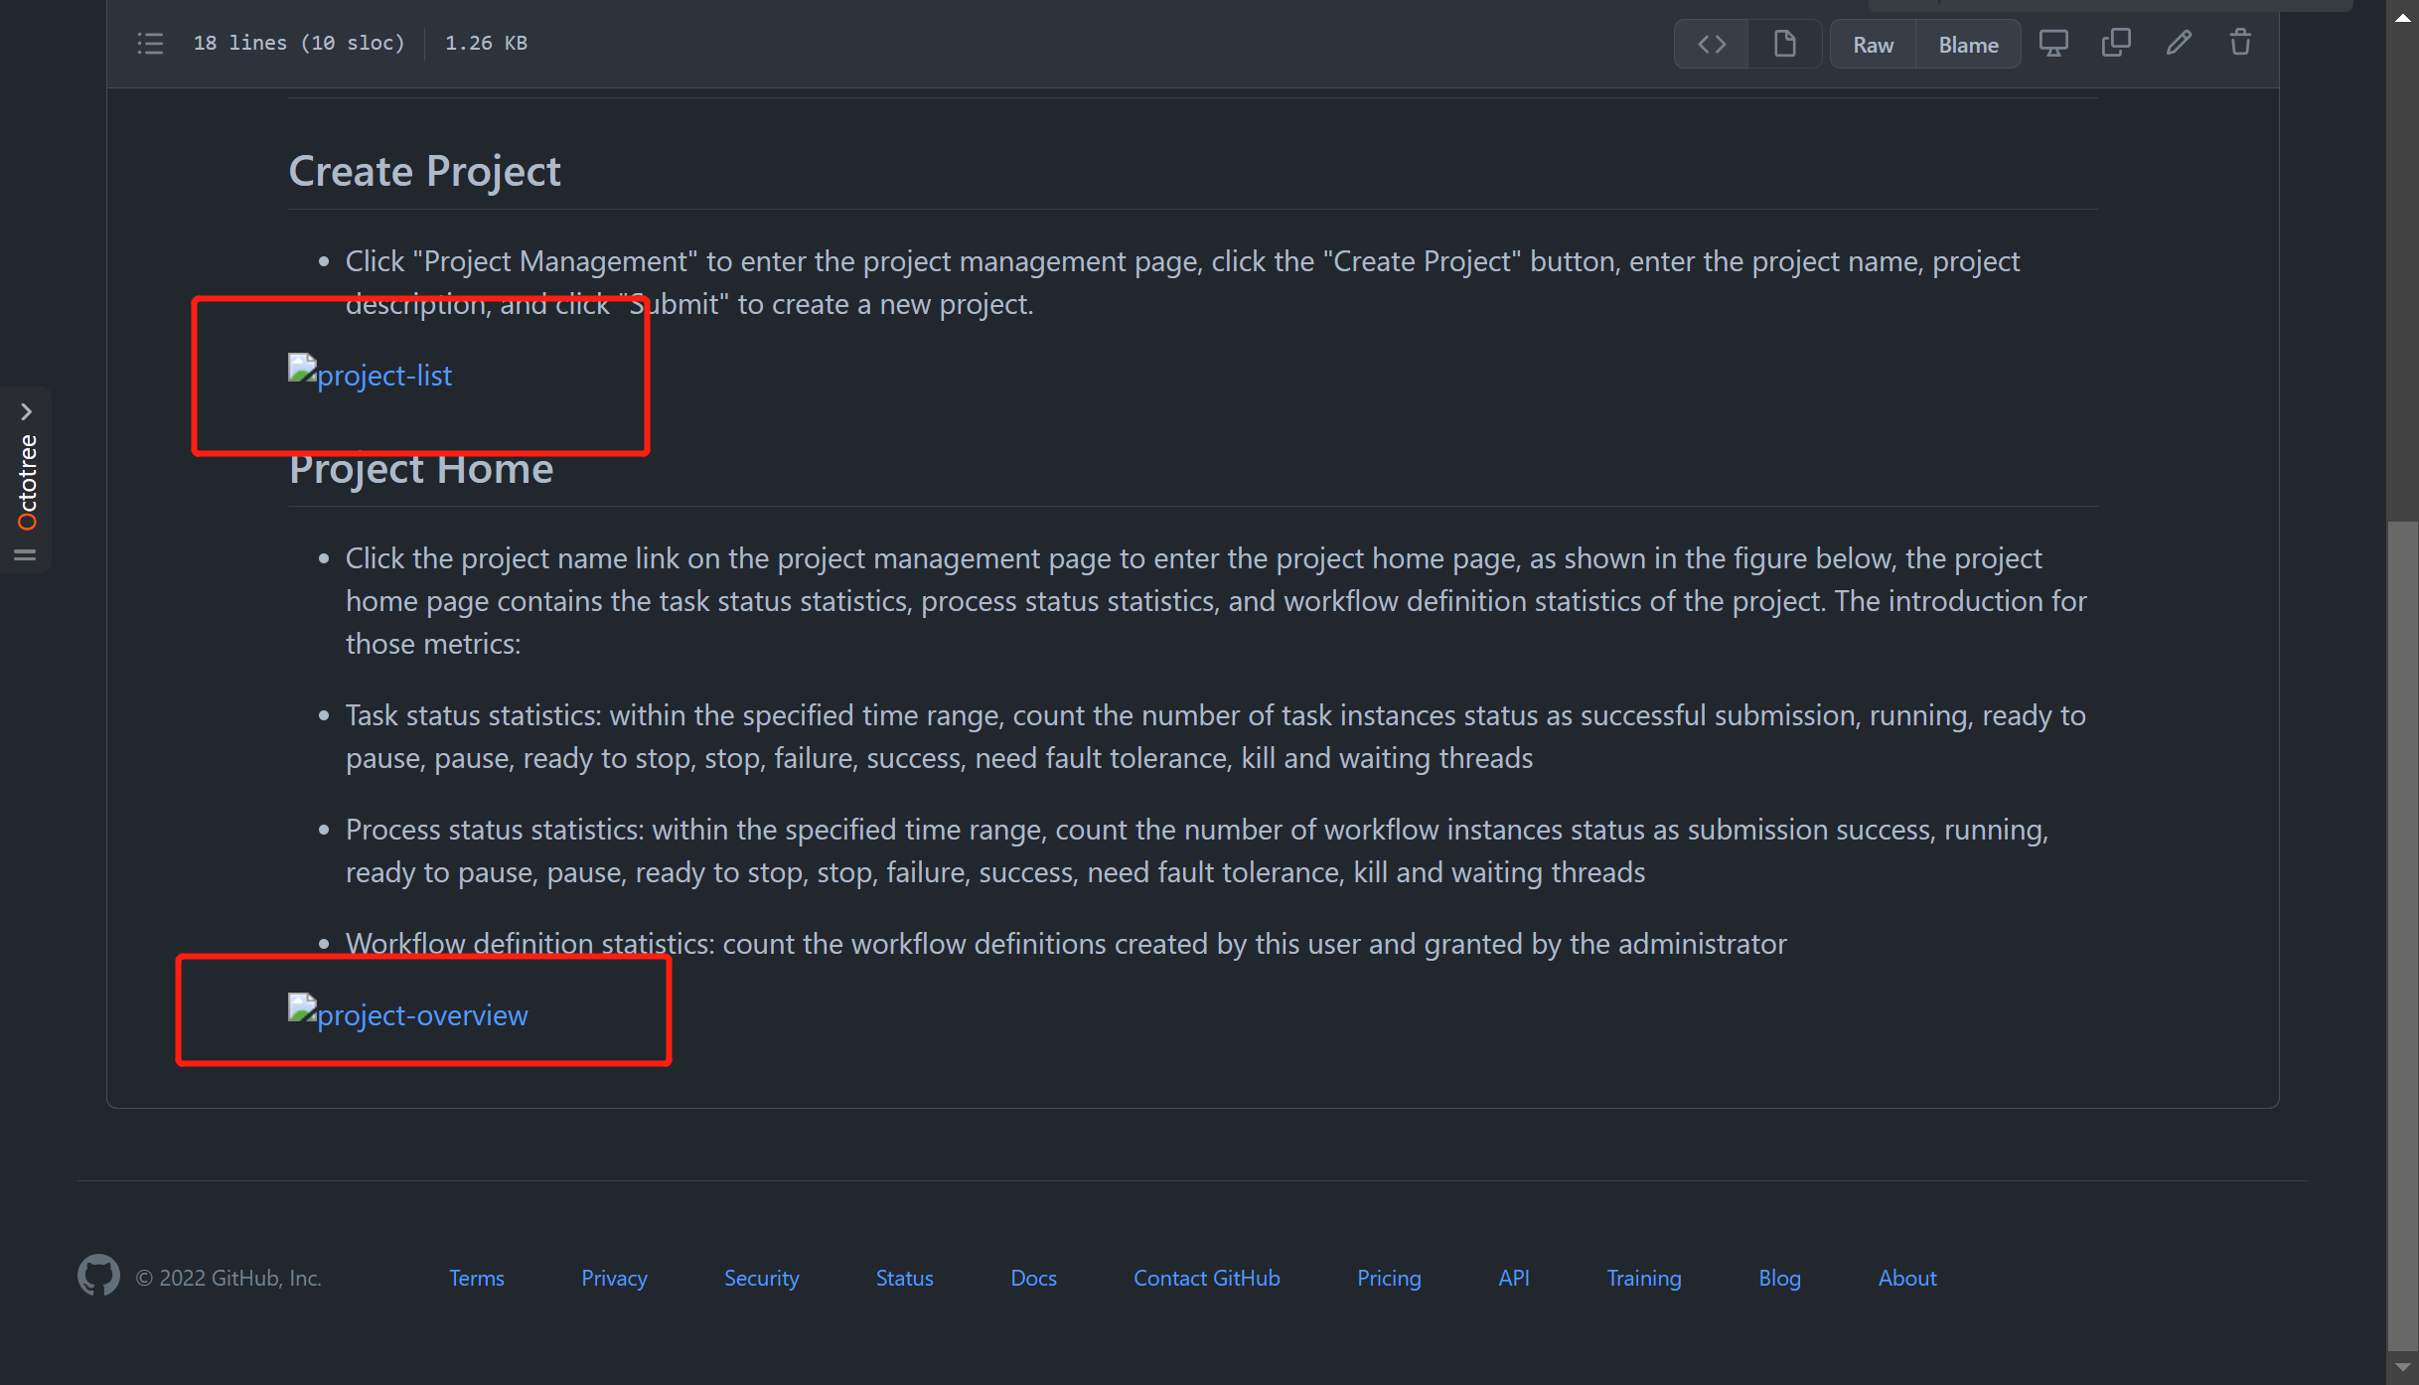Viewport: 2419px width, 1385px height.
Task: Open the Pricing footer link
Action: (x=1388, y=1278)
